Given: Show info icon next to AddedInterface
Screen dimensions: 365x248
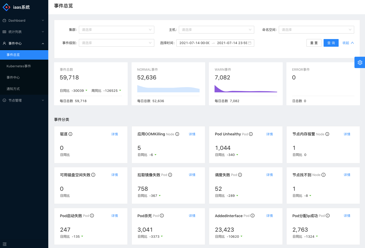Looking at the screenshot, I should click(x=253, y=216).
